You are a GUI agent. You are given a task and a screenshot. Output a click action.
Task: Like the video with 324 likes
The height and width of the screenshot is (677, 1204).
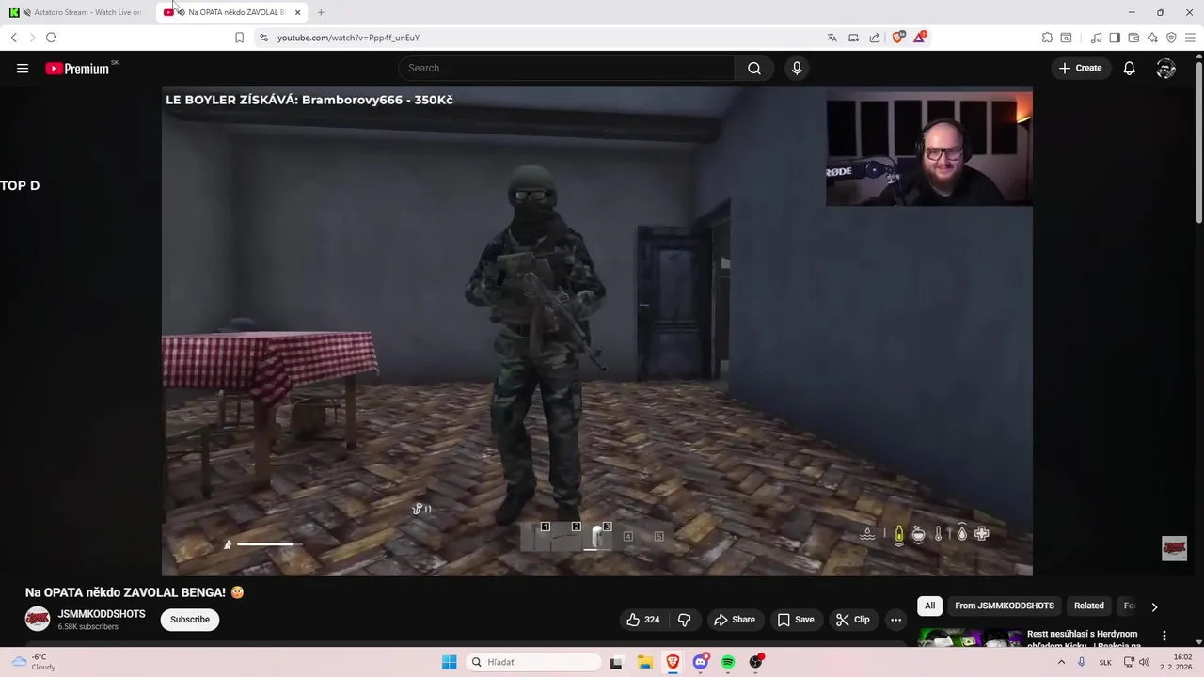[643, 620]
